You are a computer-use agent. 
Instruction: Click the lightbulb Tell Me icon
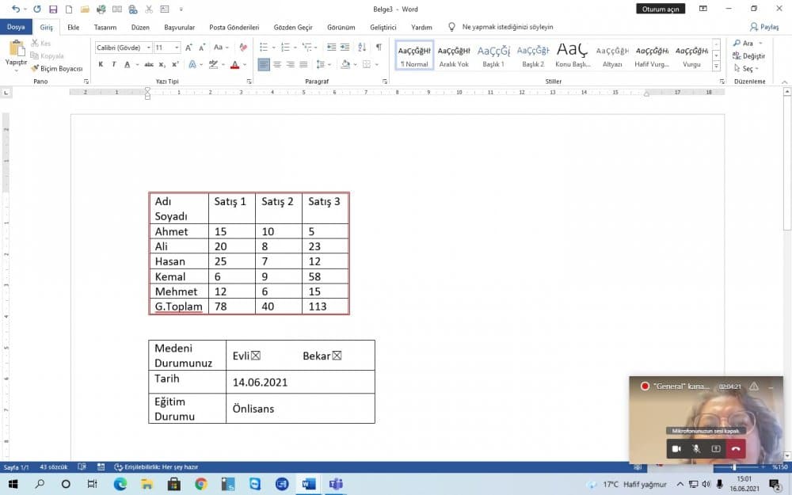(451, 27)
